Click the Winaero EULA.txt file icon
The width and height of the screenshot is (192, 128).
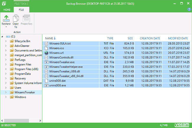point(46,43)
